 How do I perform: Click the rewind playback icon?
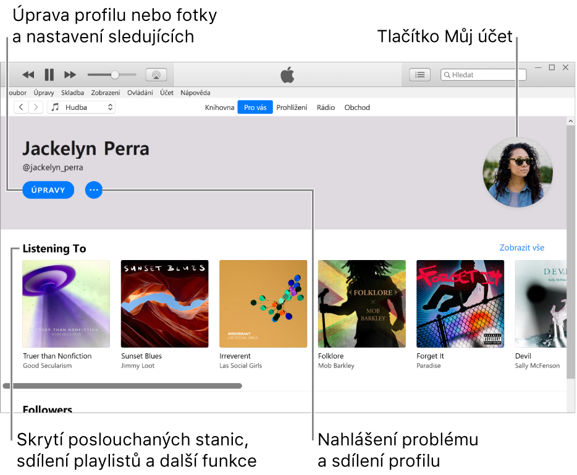coord(28,74)
